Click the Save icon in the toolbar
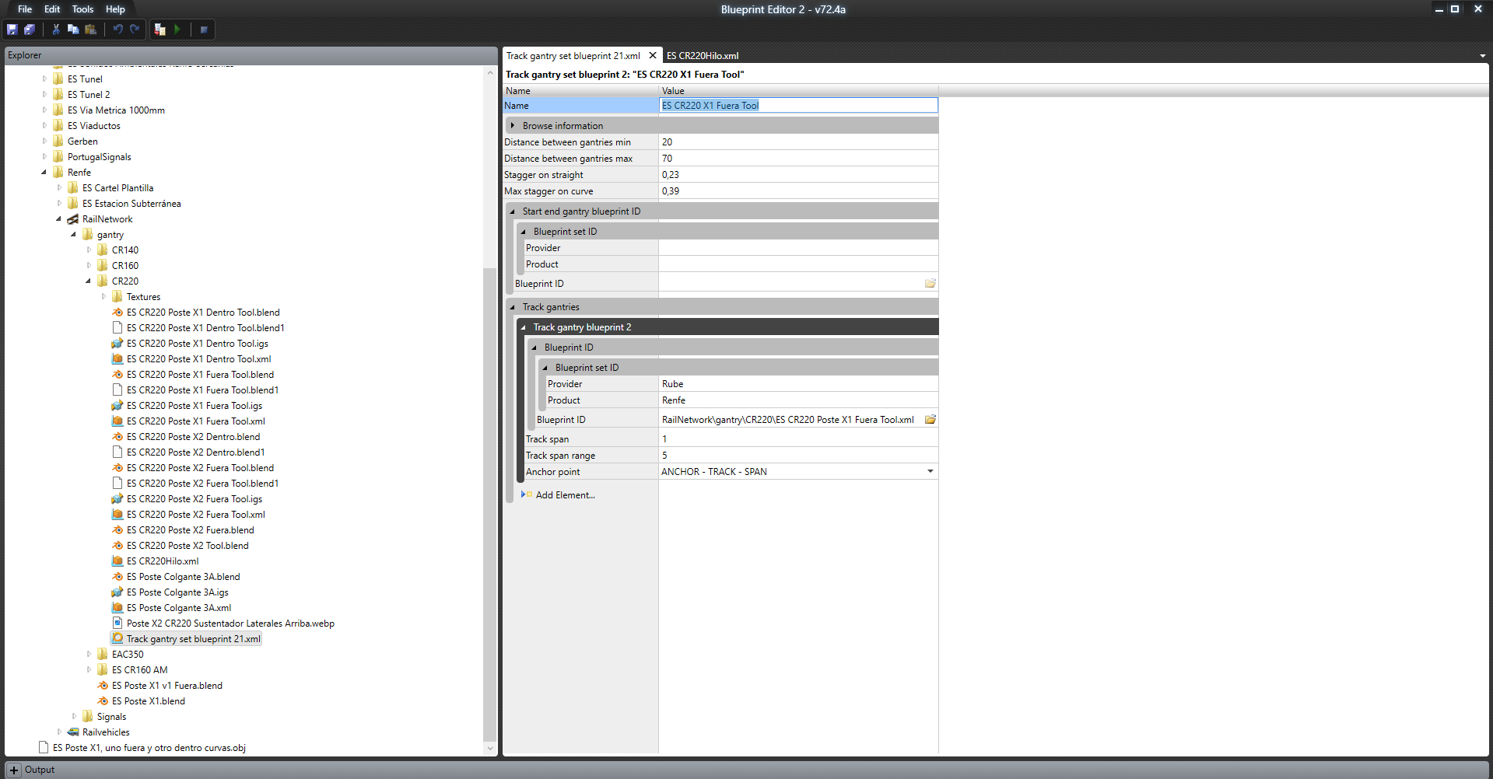The width and height of the screenshot is (1493, 779). 12,30
